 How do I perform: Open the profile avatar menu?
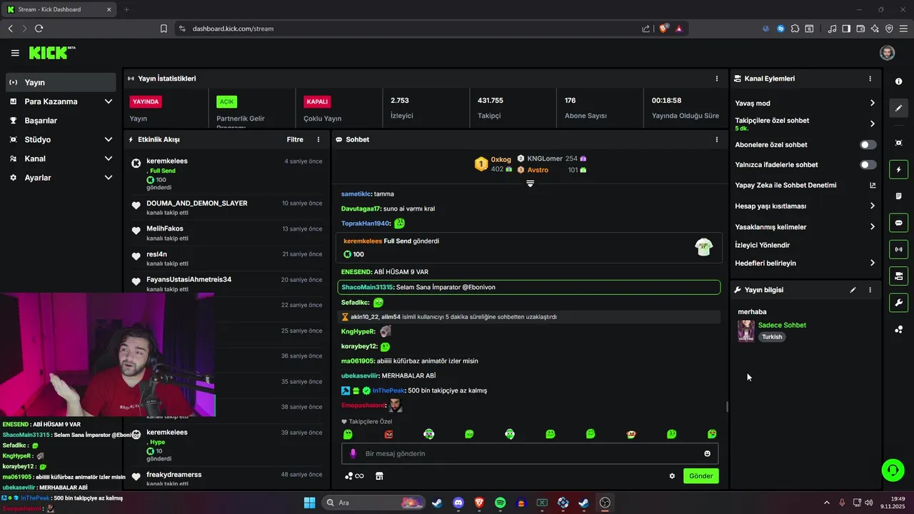pos(887,53)
